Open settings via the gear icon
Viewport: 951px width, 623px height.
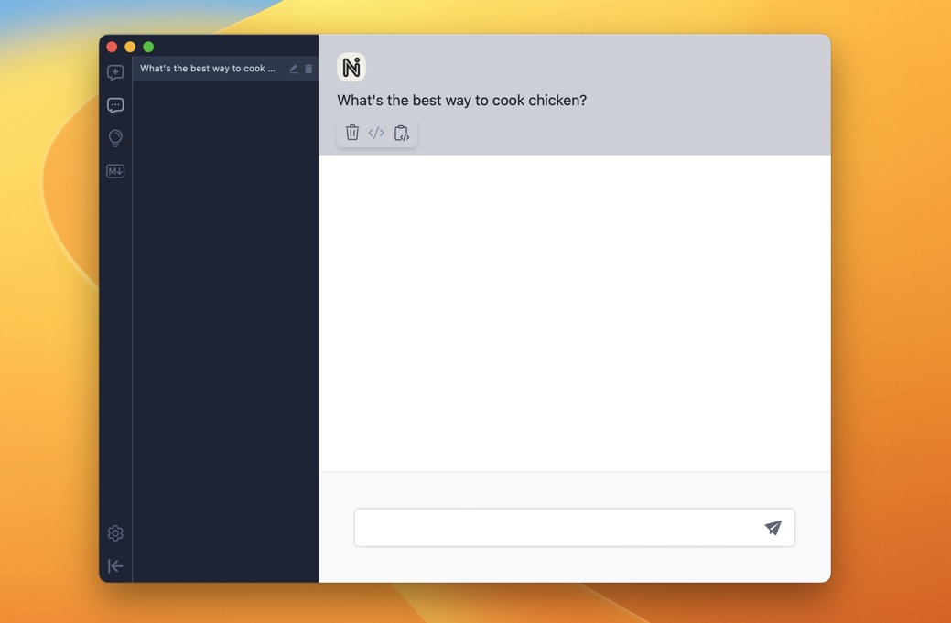point(115,533)
